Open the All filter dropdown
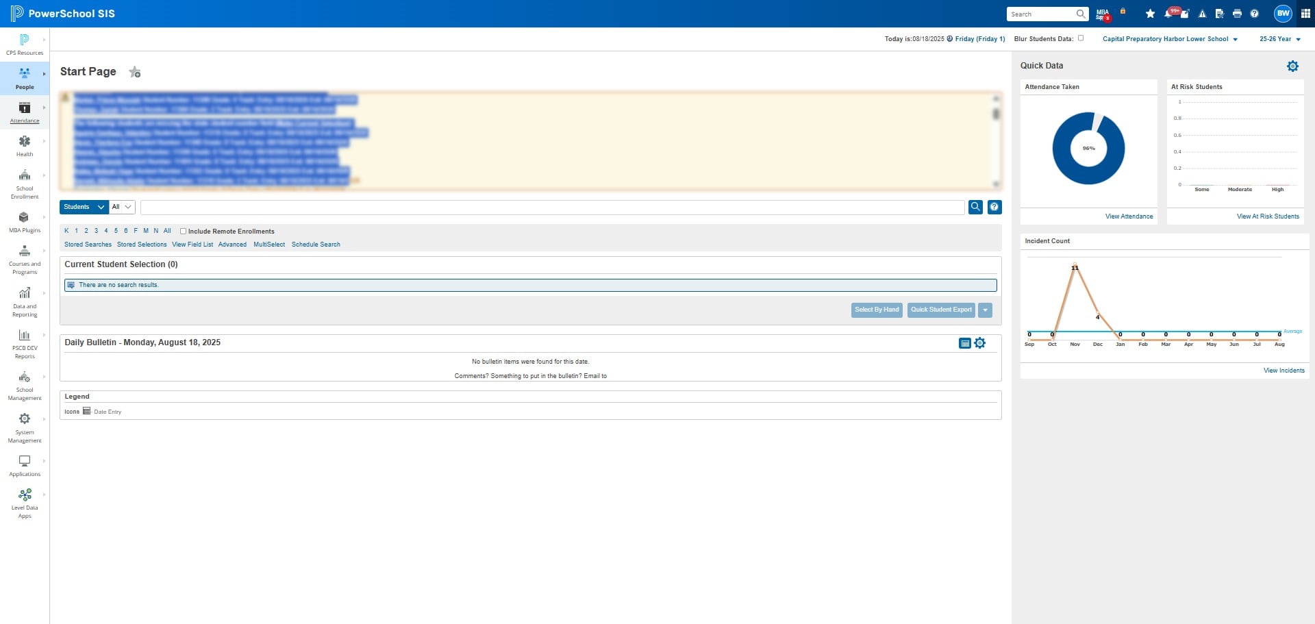Screen dimensions: 1315x624 tap(122, 207)
